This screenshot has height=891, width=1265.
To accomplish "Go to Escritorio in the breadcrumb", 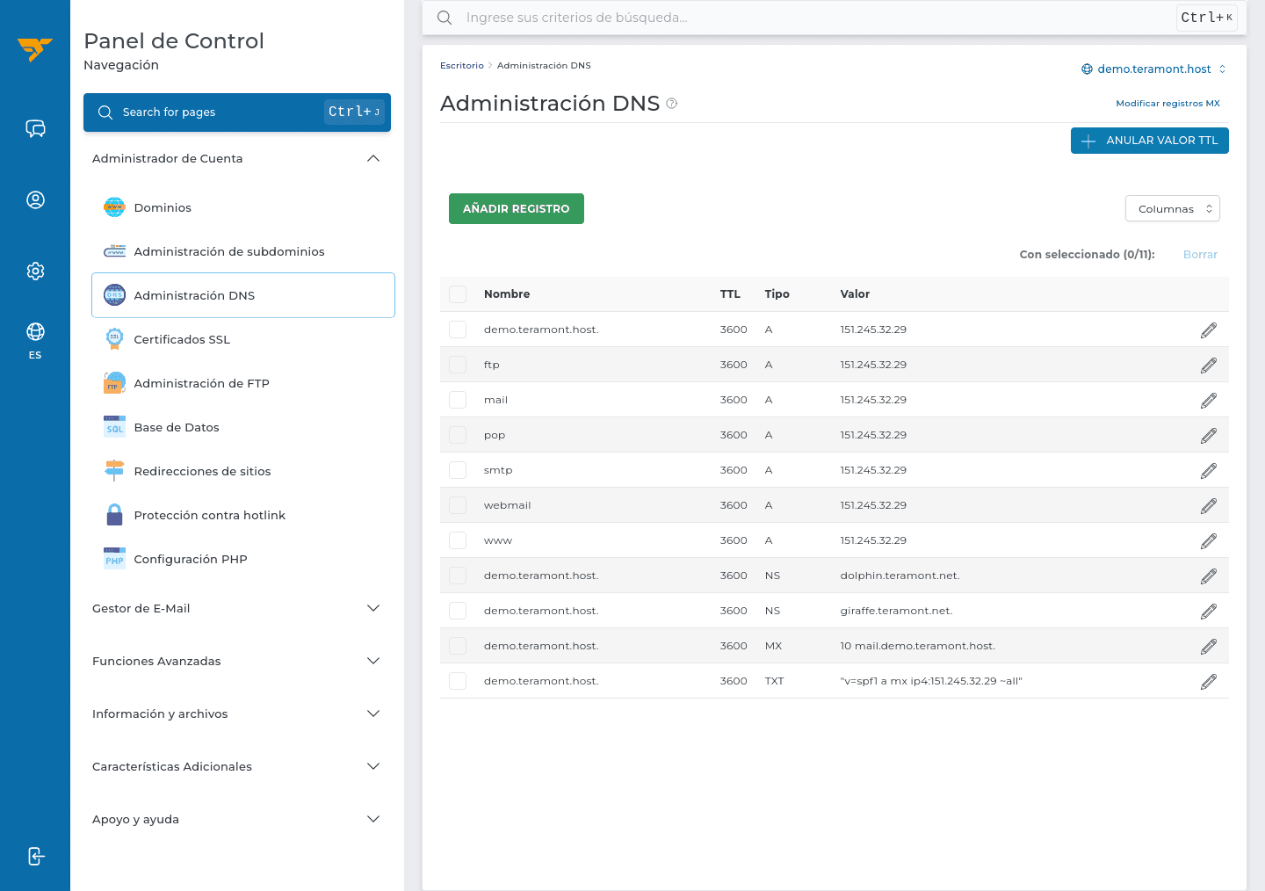I will tap(462, 66).
